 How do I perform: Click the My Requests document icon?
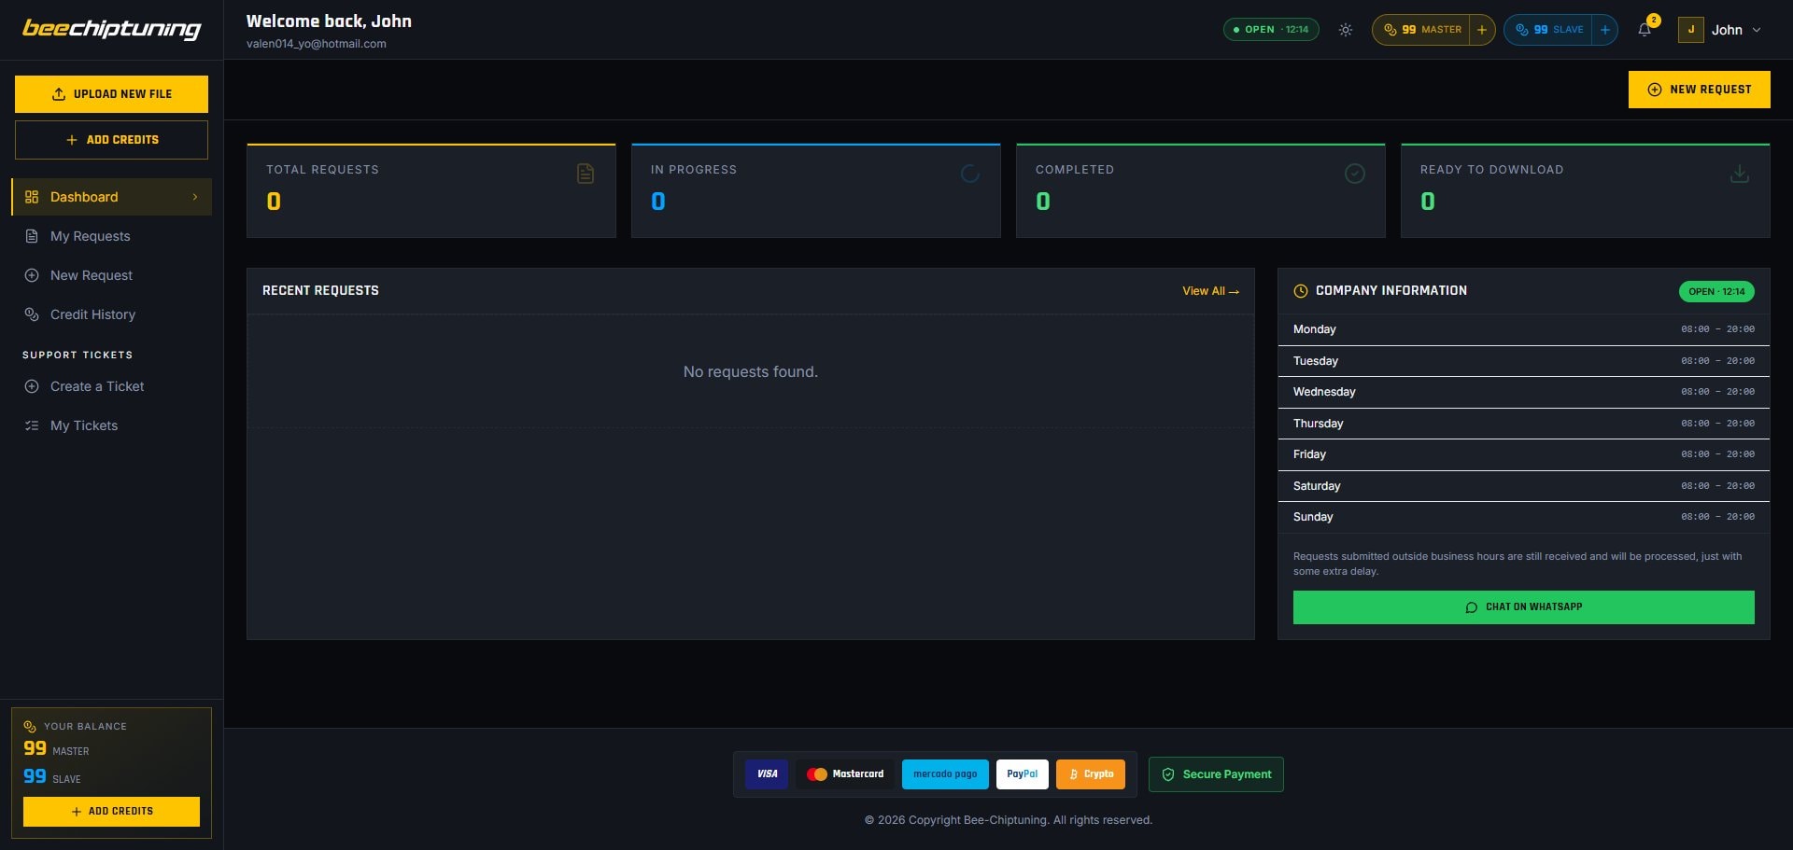[x=32, y=236]
